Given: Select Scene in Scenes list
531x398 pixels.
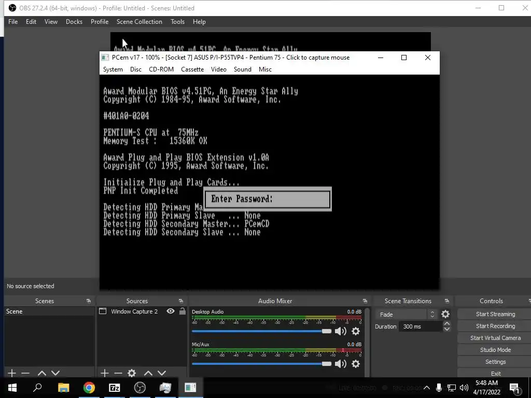Looking at the screenshot, I should (49, 311).
